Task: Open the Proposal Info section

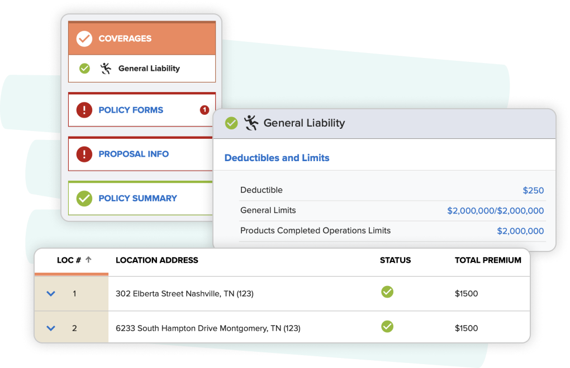Action: (x=134, y=154)
